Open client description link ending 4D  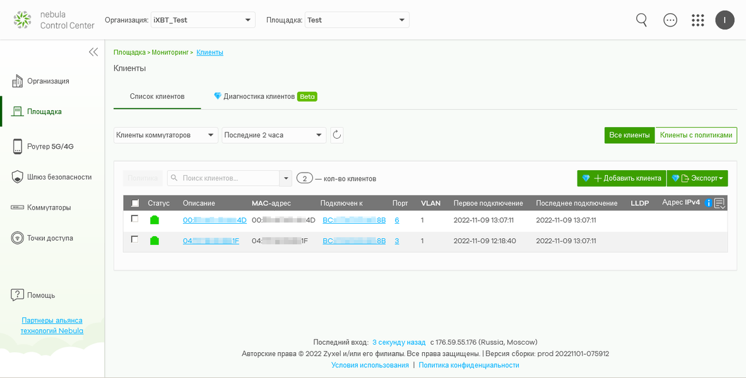[x=215, y=220]
